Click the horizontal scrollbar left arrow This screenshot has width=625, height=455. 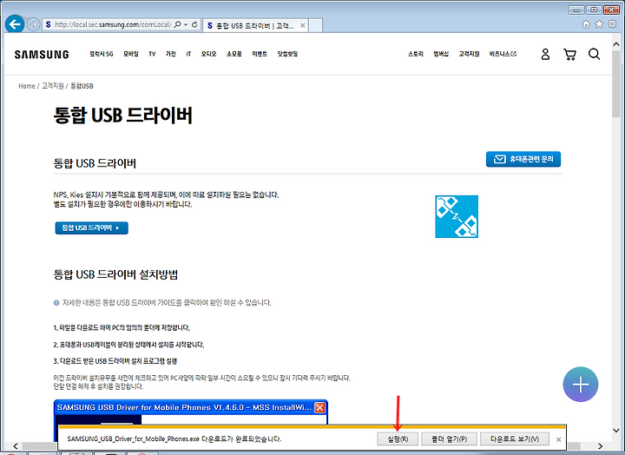[x=16, y=445]
